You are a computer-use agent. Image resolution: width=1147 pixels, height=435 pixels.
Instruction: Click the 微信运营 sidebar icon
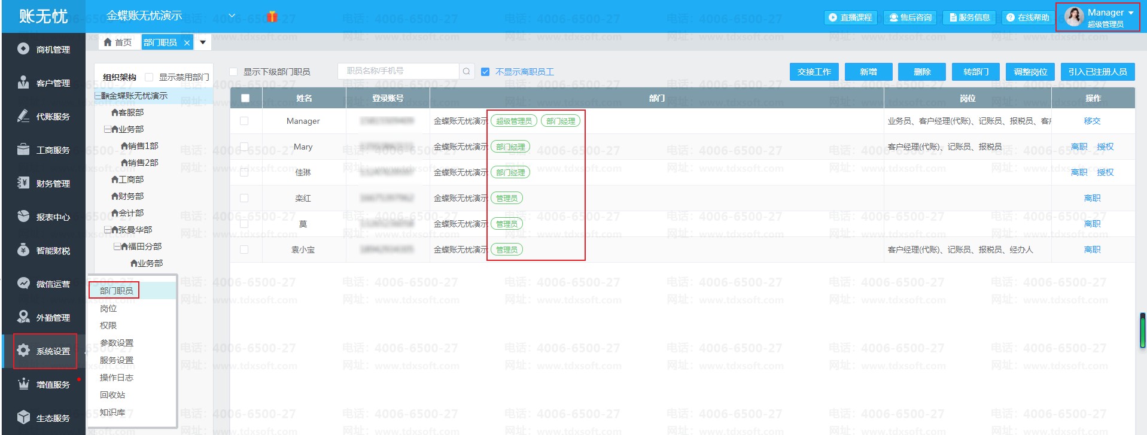(x=23, y=284)
